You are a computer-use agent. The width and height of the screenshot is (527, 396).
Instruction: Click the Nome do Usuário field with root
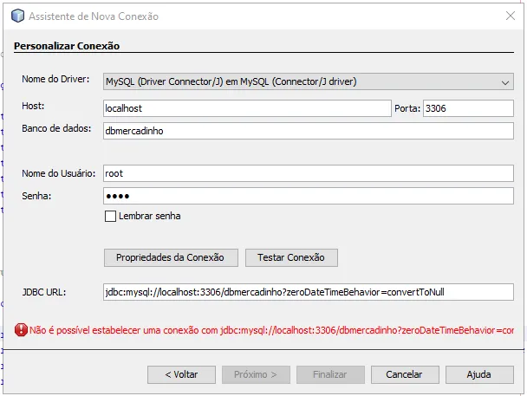tap(309, 173)
